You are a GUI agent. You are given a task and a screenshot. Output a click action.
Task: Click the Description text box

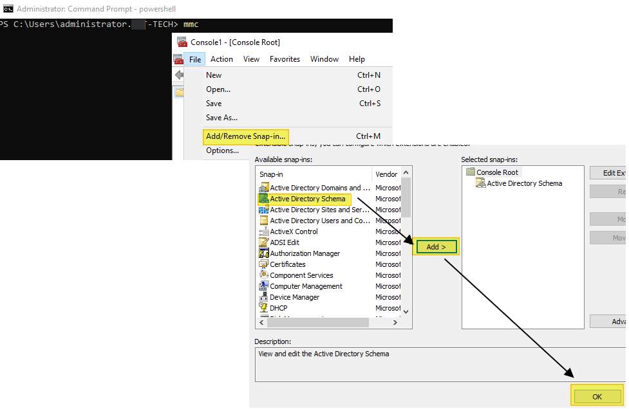pos(440,365)
